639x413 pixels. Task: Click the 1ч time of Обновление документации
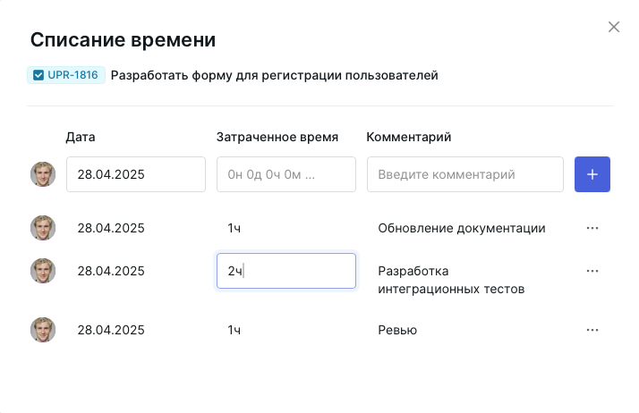(234, 228)
